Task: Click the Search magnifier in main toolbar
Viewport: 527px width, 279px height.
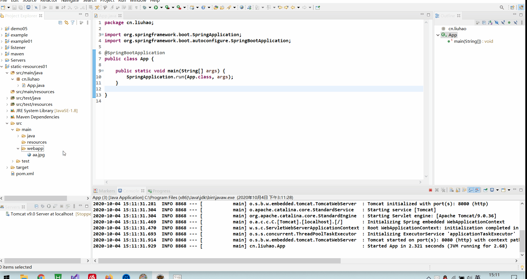Action: click(502, 7)
